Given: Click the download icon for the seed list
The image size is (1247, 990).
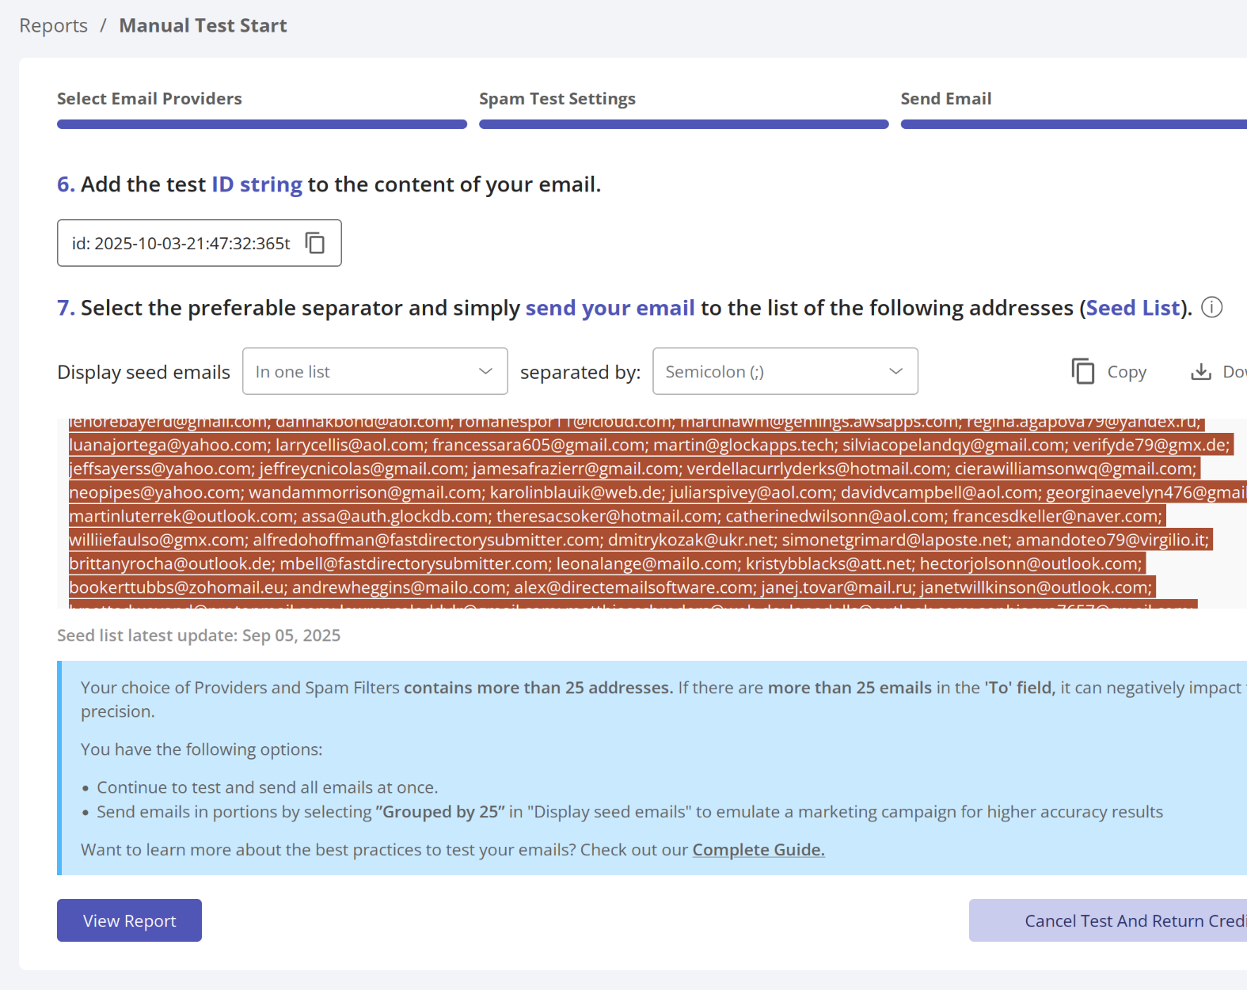Looking at the screenshot, I should [x=1200, y=371].
